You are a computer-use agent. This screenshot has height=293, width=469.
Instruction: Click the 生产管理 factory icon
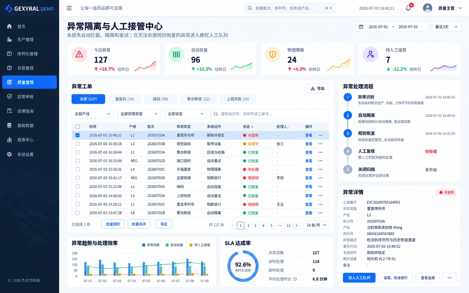[x=9, y=39]
